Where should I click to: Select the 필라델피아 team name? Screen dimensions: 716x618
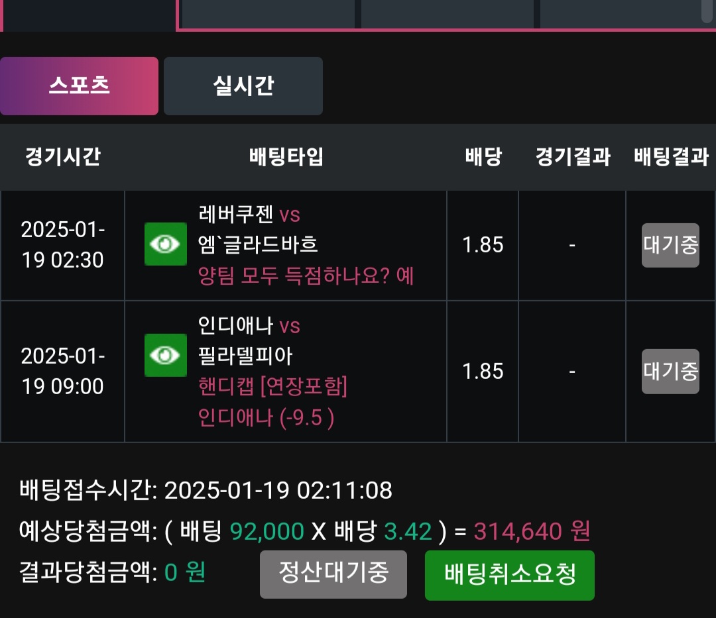pos(245,356)
